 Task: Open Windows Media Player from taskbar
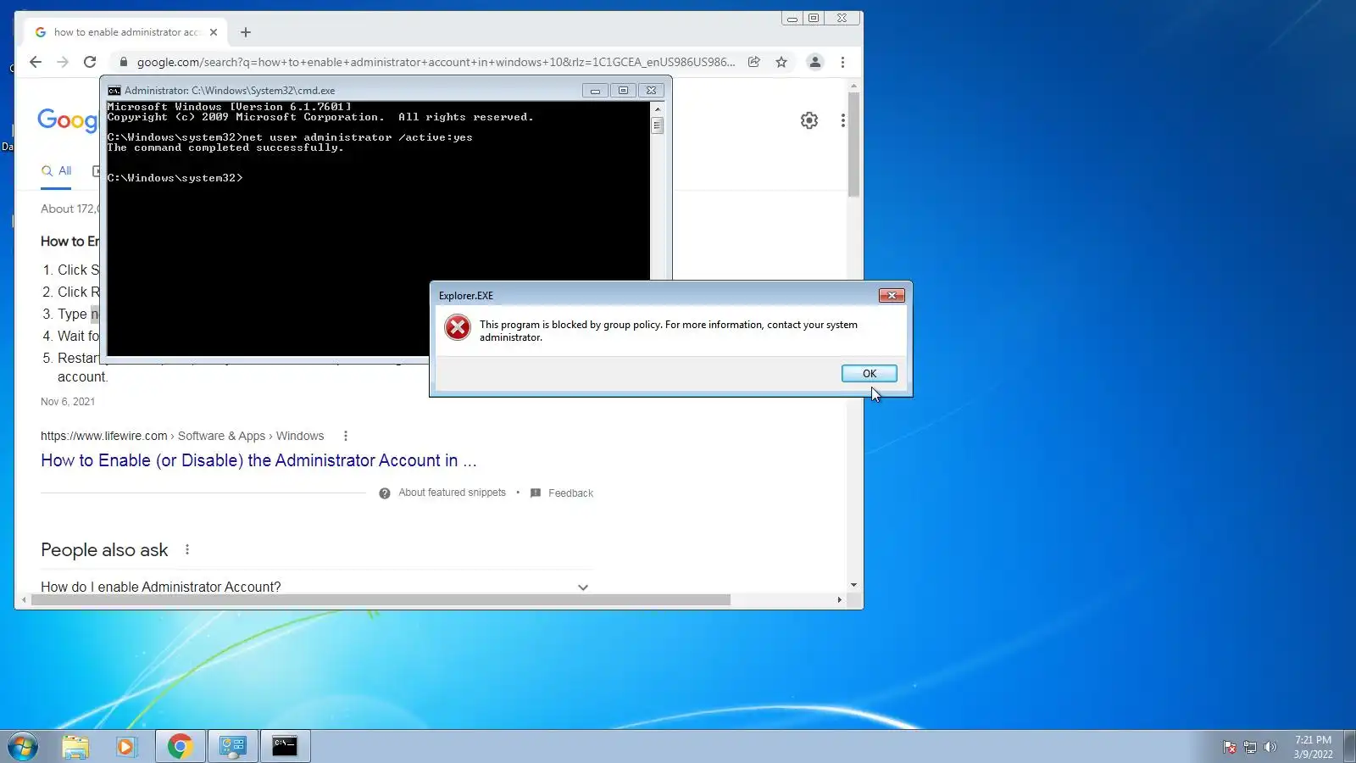126,747
